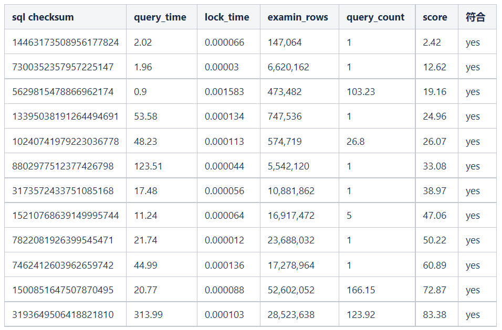Click query_time value 53.58

click(x=145, y=116)
